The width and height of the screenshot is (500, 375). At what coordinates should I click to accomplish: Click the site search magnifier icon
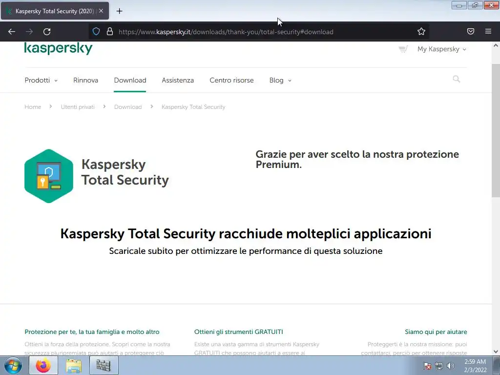457,79
